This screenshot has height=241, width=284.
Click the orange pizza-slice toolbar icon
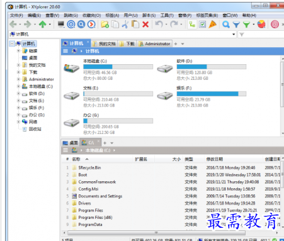tap(212, 25)
